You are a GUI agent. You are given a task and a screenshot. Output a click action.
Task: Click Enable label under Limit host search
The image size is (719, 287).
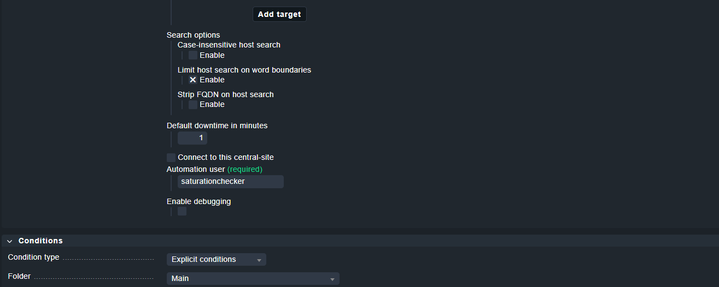click(x=212, y=80)
